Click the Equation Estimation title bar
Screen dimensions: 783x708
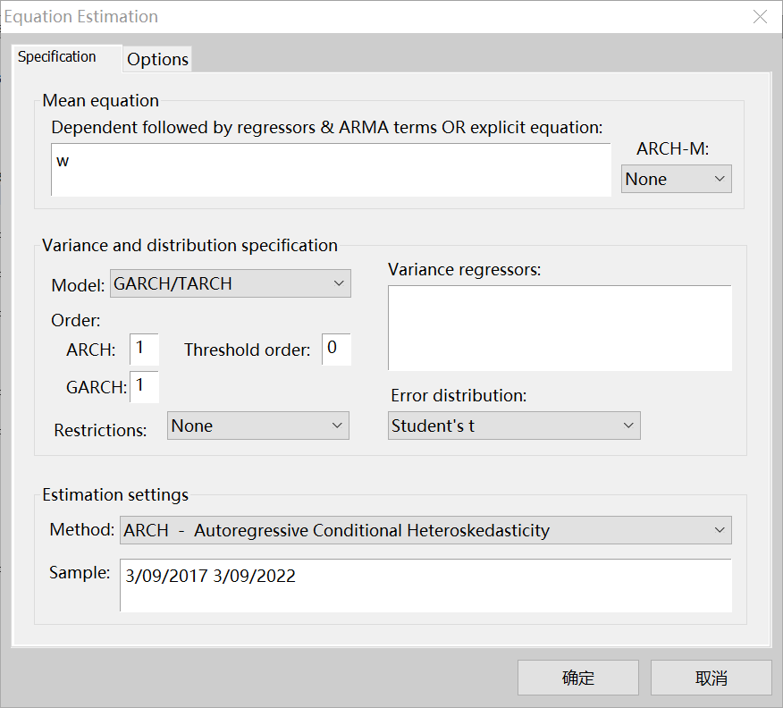[x=358, y=16]
